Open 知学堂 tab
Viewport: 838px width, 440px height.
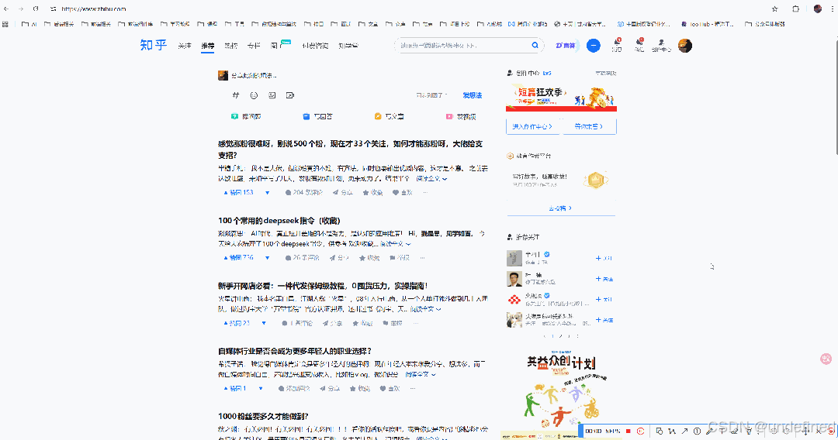coord(348,46)
